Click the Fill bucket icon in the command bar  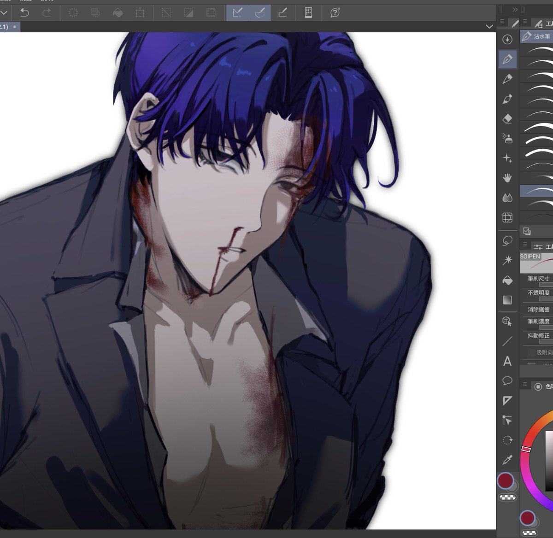click(x=118, y=13)
